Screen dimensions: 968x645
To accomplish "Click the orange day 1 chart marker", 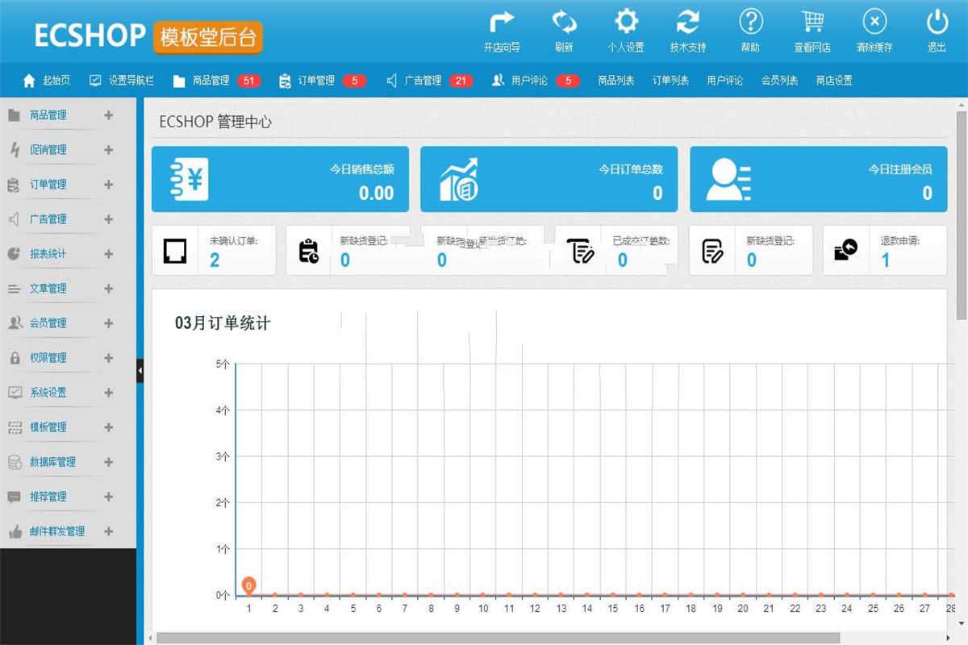I will pos(249,585).
